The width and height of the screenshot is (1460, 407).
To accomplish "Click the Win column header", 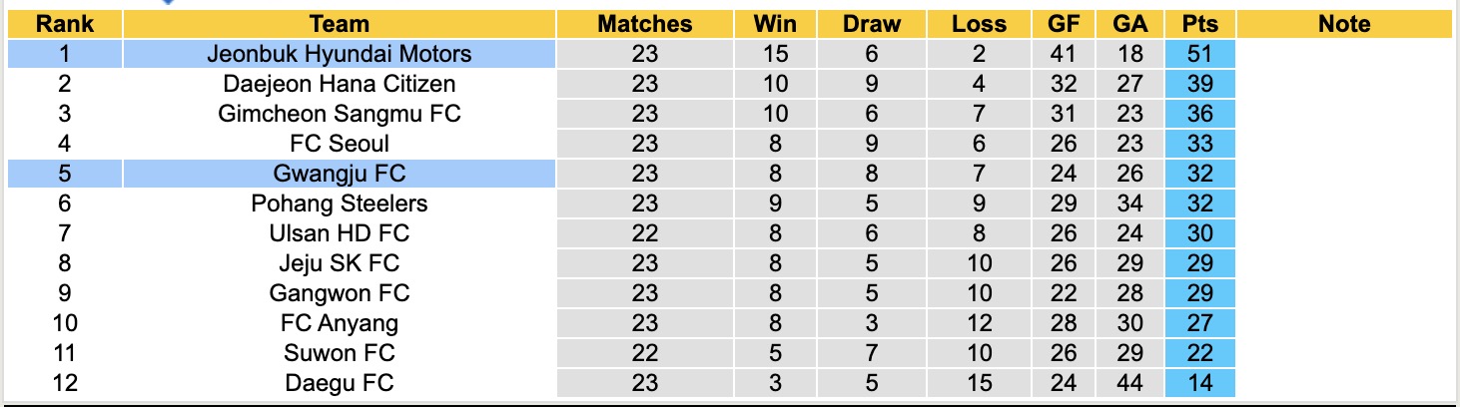I will pos(775,24).
